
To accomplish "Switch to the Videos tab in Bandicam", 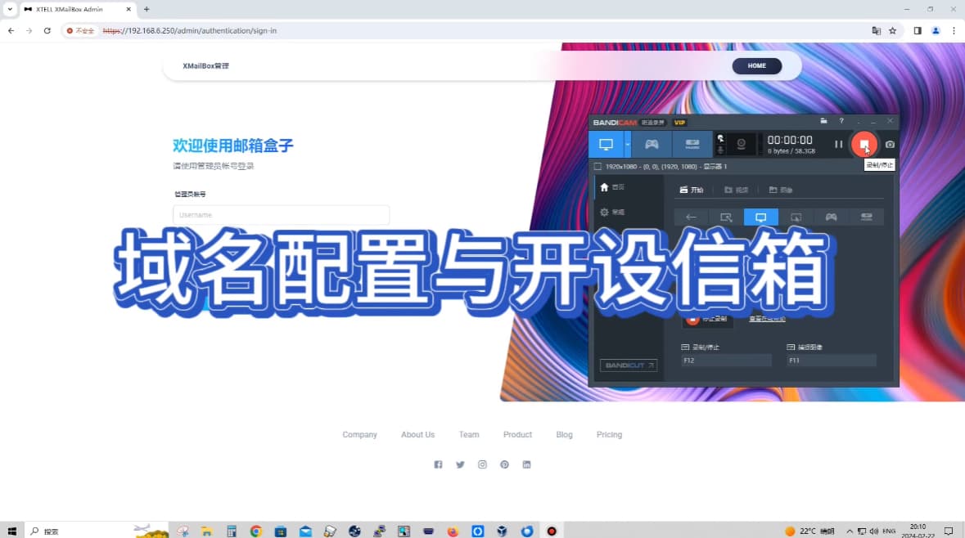I will click(x=736, y=190).
